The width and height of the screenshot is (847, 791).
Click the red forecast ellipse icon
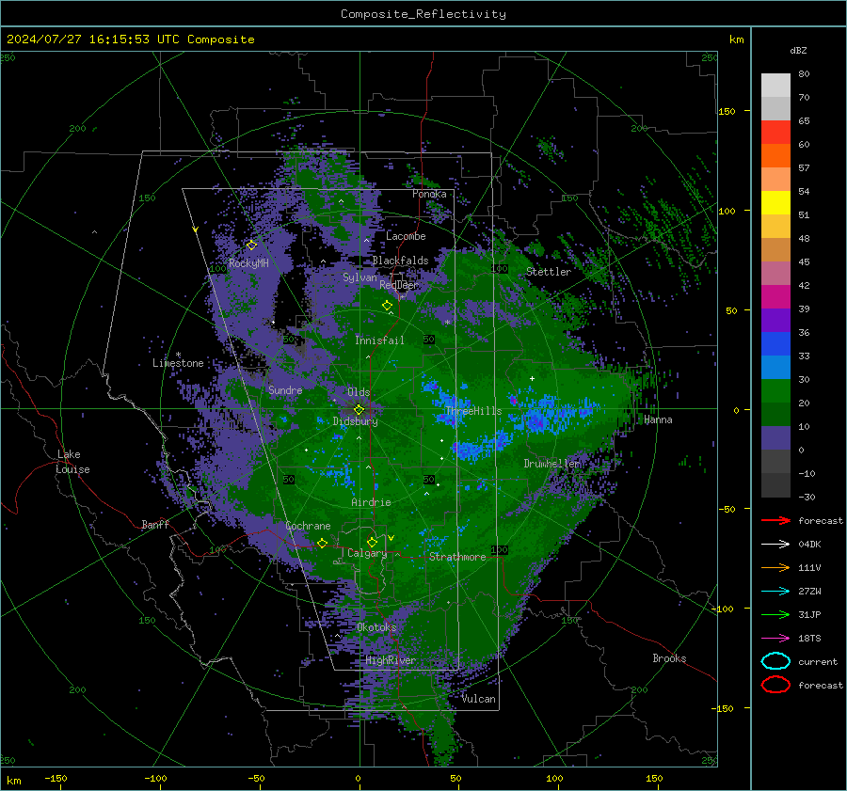click(x=775, y=685)
